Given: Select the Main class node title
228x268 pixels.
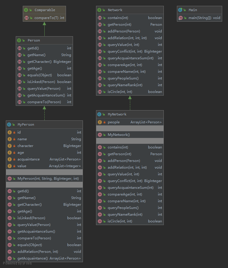Looking at the screenshot, I should coord(193,10).
